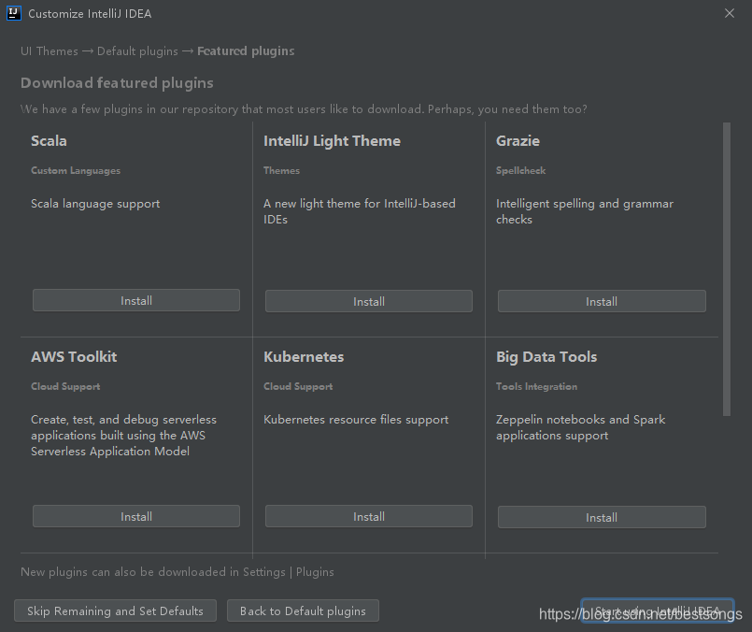Start using IntelliJ IDEA button
752x632 pixels.
[x=657, y=610]
